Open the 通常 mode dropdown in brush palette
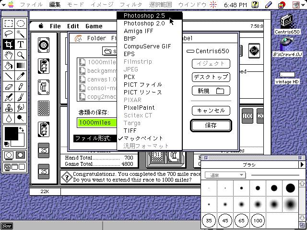Viewport: 307px width, 230px height. tap(225, 175)
